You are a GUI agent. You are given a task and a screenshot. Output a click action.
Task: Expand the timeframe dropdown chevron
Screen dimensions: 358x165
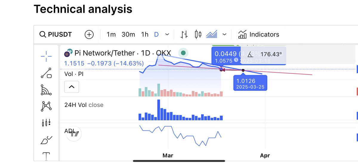coord(167,35)
